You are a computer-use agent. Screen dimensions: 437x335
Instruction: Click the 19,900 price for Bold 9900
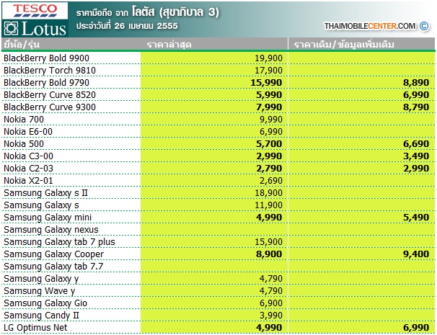(x=268, y=58)
